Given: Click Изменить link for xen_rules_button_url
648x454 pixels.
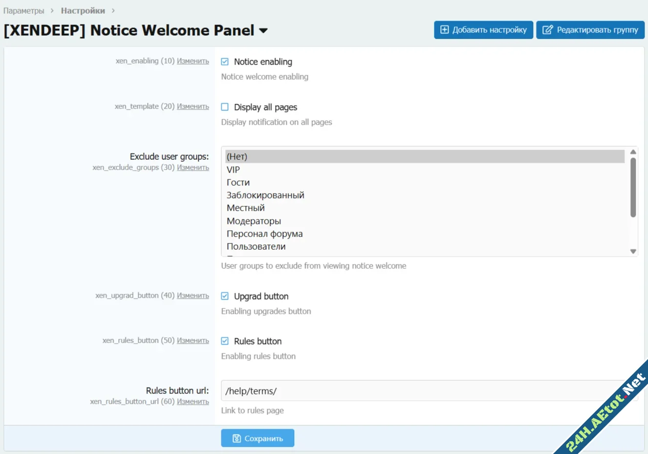Looking at the screenshot, I should click(x=193, y=402).
